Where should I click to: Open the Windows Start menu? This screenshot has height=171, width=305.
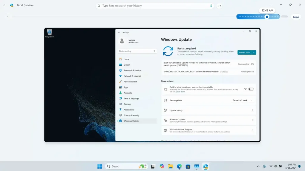tap(99, 166)
